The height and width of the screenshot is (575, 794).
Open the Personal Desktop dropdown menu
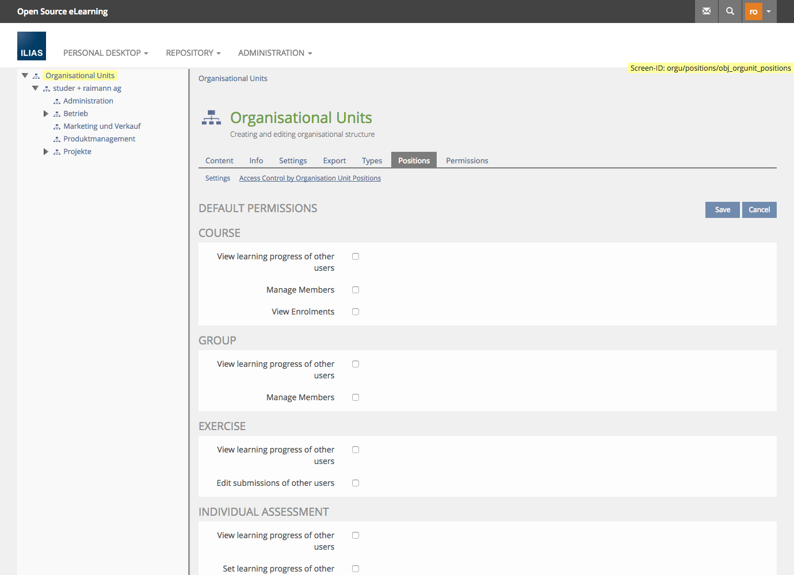click(x=105, y=53)
